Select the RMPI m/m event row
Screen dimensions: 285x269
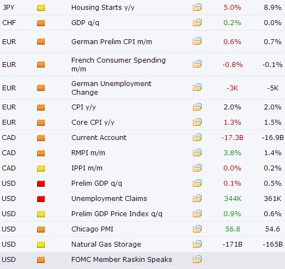coord(143,153)
